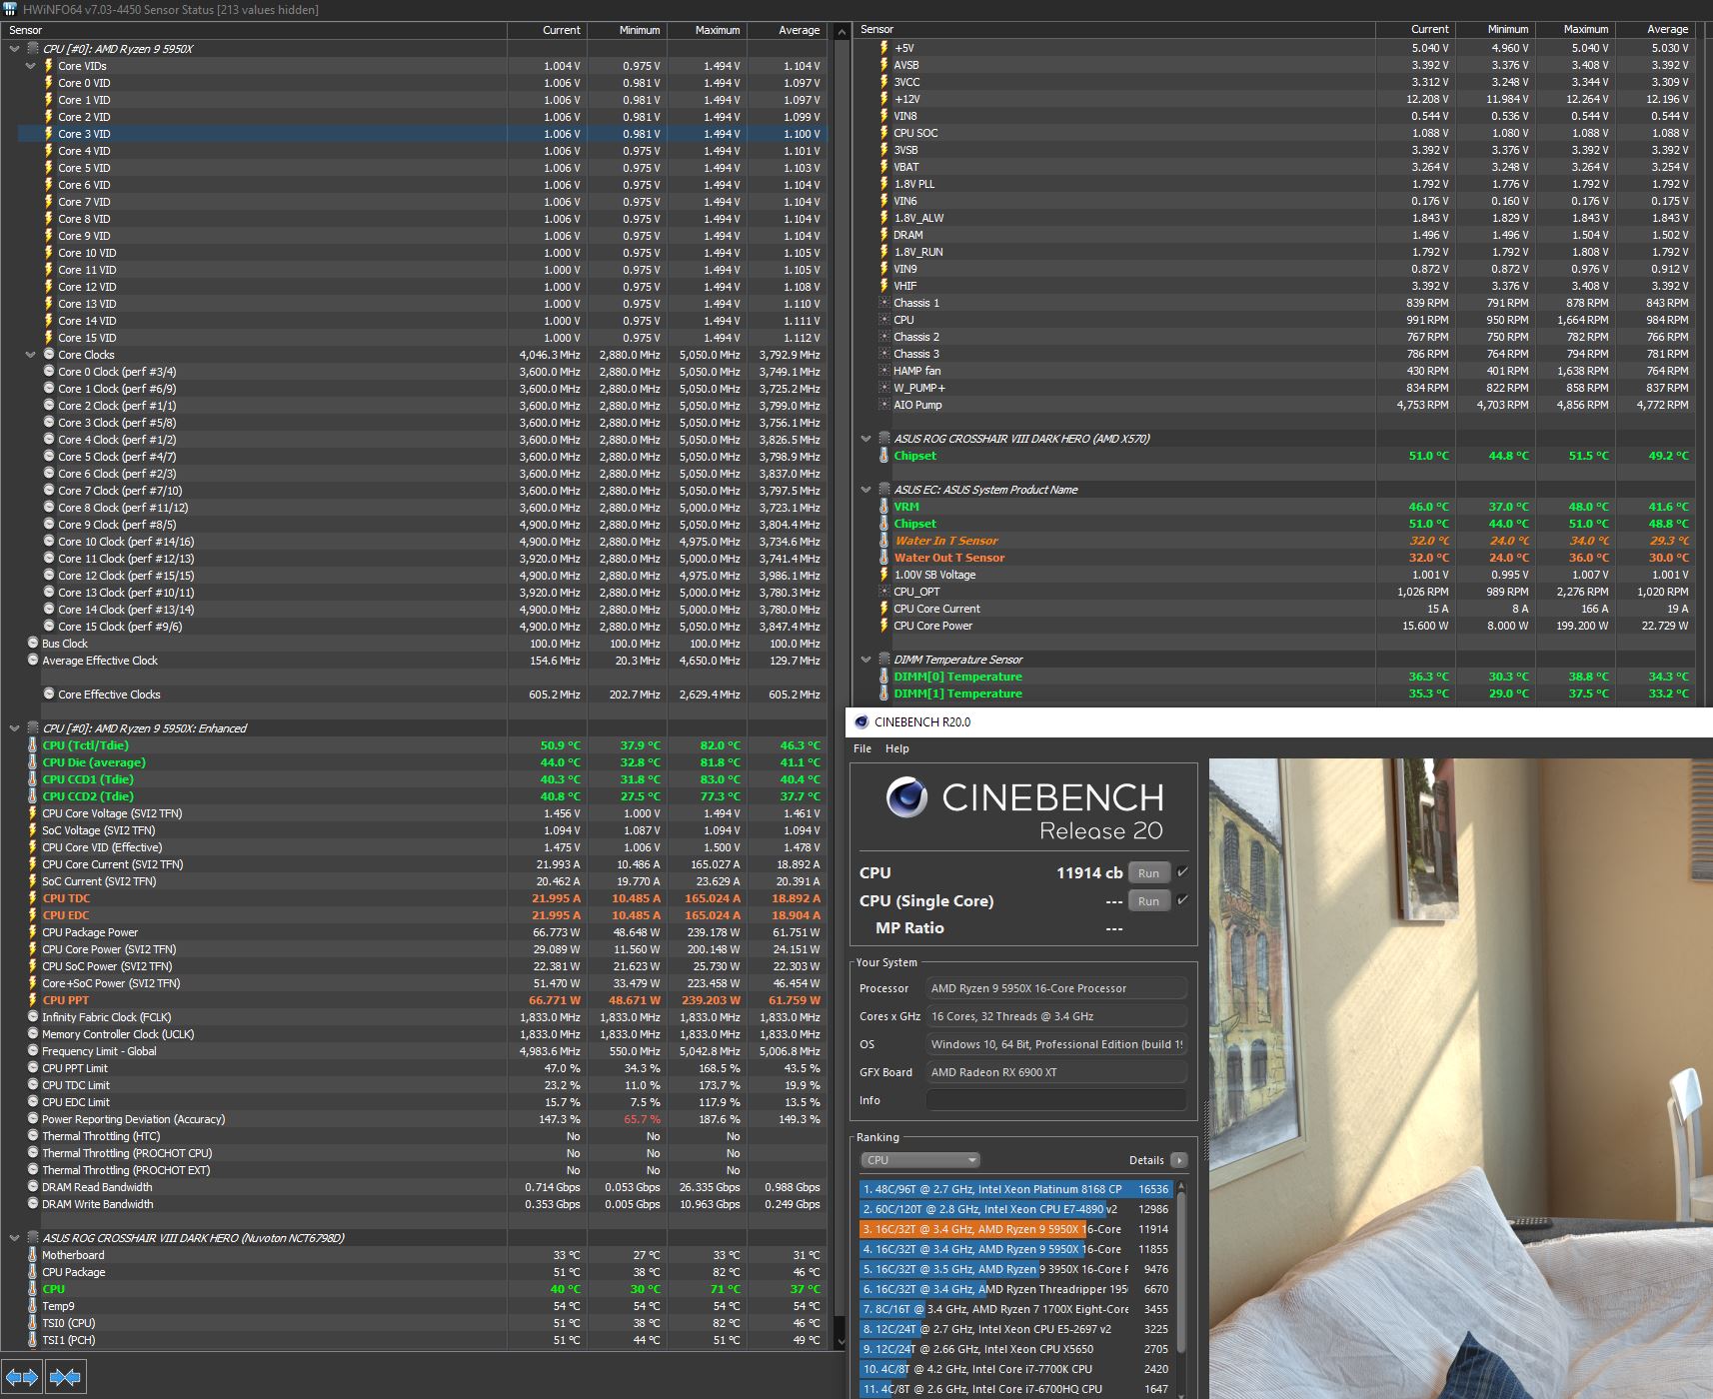Viewport: 1713px width, 1399px height.
Task: Select the Ryzen 9 5950X ranking row scoring 11855
Action: 1015,1249
